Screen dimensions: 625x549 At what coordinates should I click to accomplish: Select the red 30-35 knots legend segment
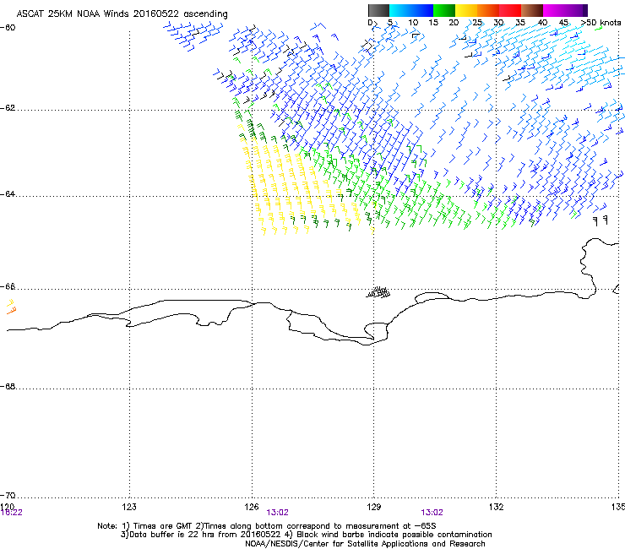[510, 10]
